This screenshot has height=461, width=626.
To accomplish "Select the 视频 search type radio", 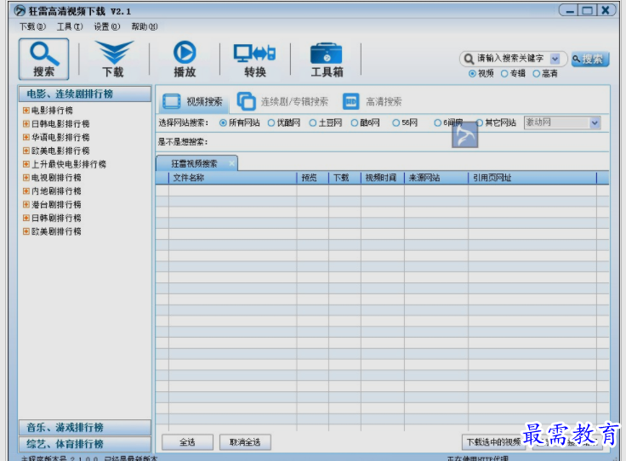I will 472,74.
